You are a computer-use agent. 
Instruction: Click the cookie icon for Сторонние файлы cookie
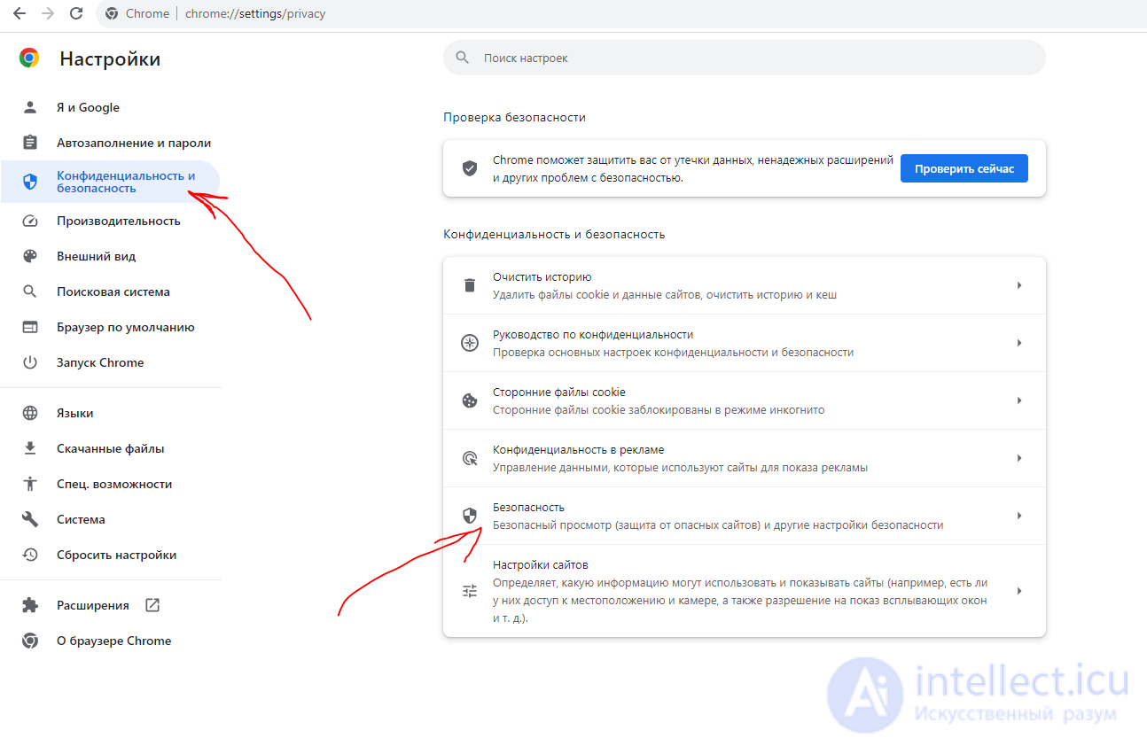click(470, 400)
